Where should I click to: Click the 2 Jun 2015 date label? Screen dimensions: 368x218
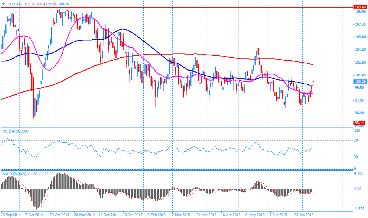(x=279, y=215)
